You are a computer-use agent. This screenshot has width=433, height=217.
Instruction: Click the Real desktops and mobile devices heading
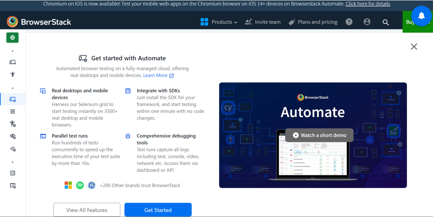[80, 94]
